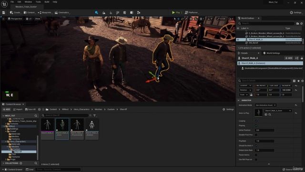Open the Build menu
The height and width of the screenshot is (172, 305).
point(47,2)
